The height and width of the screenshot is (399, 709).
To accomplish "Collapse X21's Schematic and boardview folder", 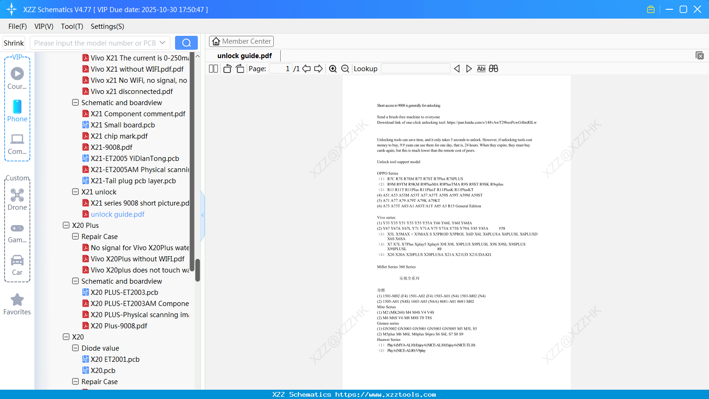I will click(x=75, y=103).
